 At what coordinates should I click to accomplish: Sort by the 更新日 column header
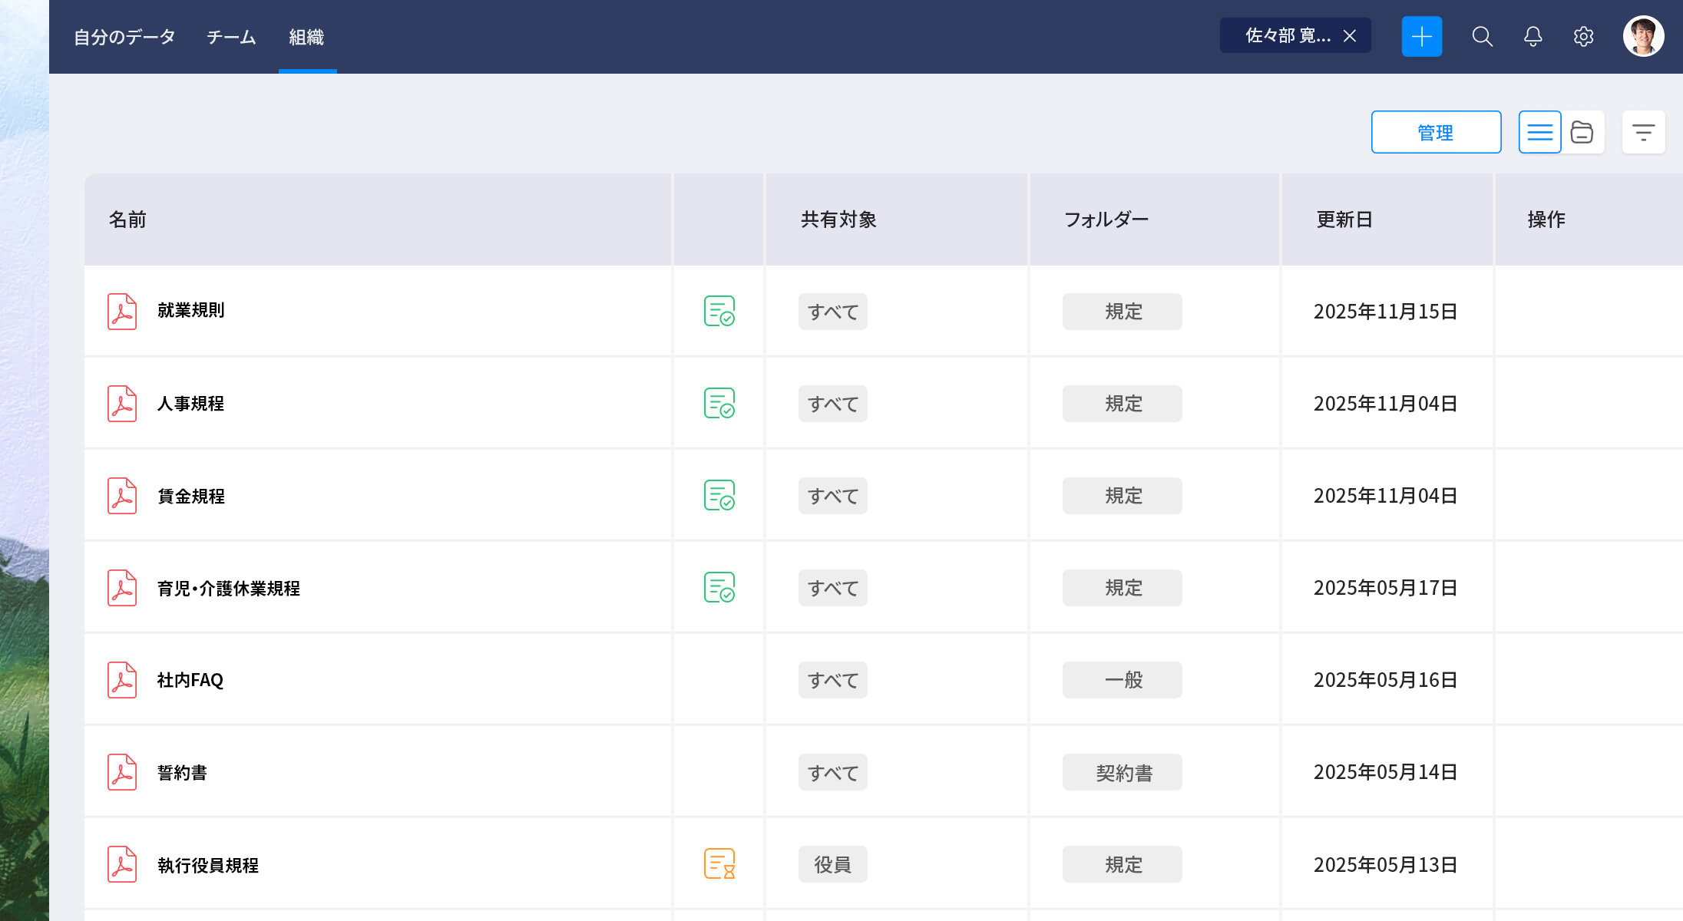(x=1344, y=220)
